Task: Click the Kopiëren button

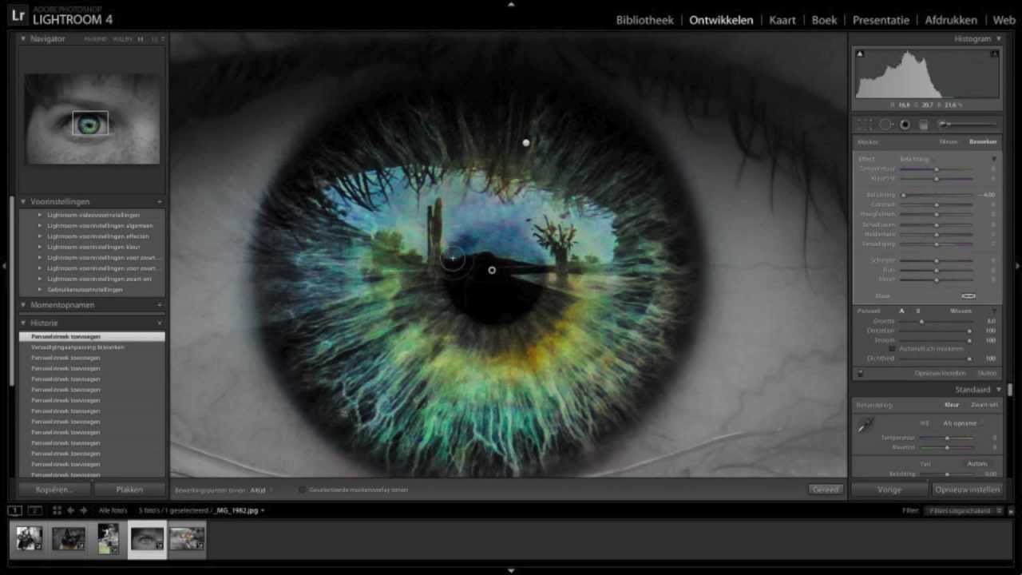Action: (x=53, y=490)
